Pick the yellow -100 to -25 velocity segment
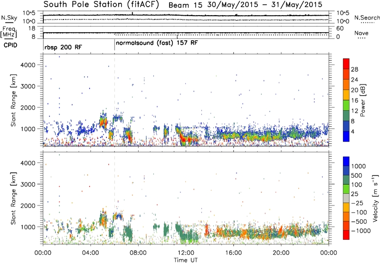 point(346,207)
